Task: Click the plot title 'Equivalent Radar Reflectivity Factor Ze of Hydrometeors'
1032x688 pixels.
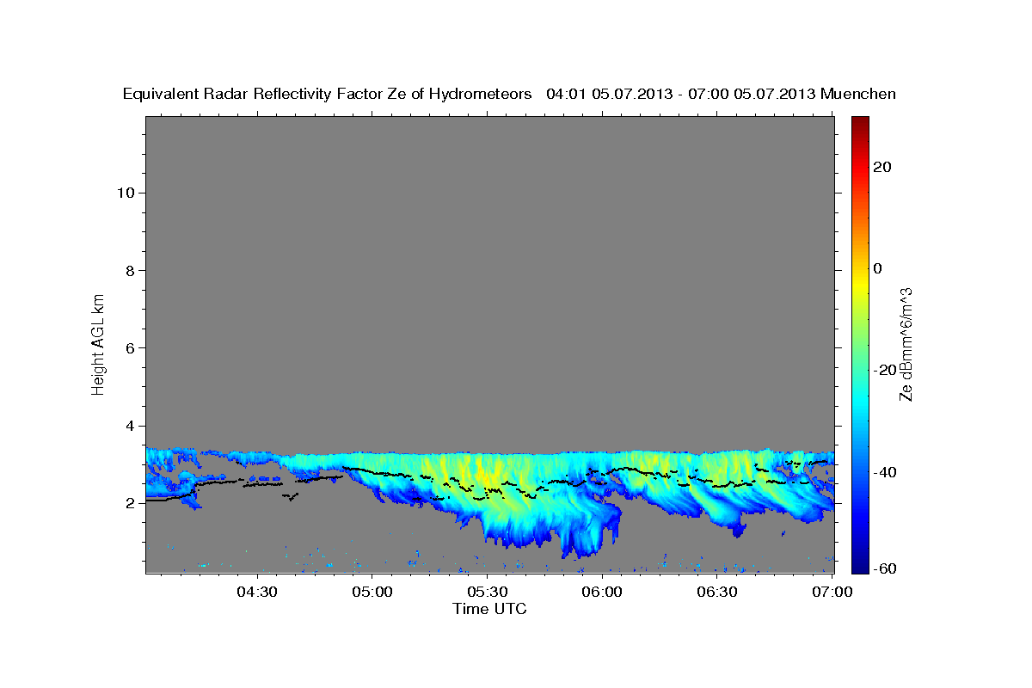Action: [328, 95]
